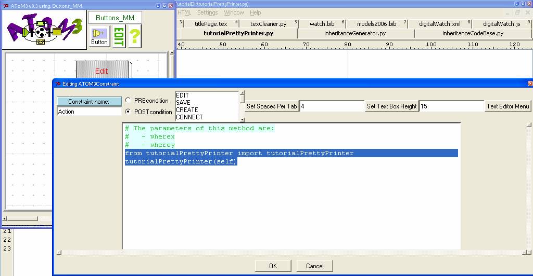Viewport: 533px width, 276px height.
Task: Switch to the digitalWatch.xml tab
Action: pos(440,24)
